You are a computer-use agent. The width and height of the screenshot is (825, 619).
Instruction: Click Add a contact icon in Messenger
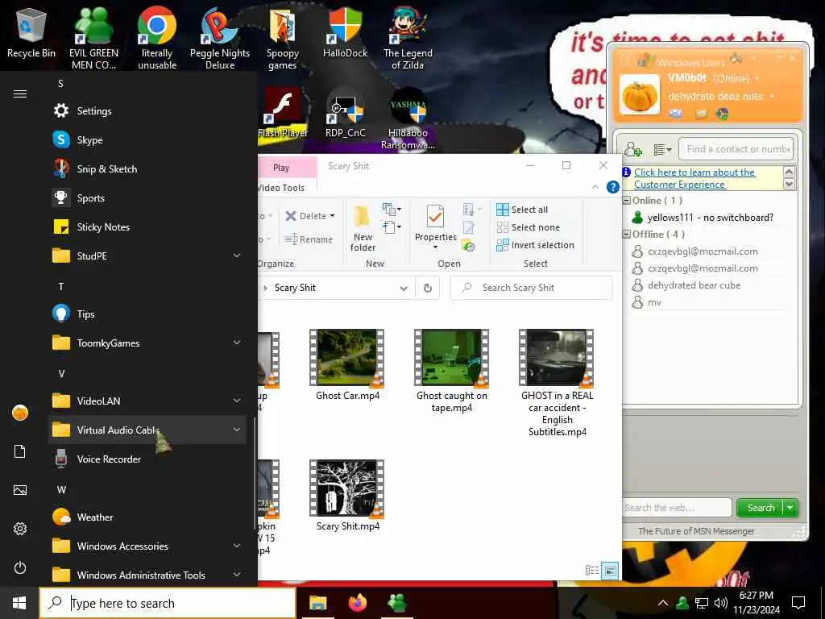[633, 149]
